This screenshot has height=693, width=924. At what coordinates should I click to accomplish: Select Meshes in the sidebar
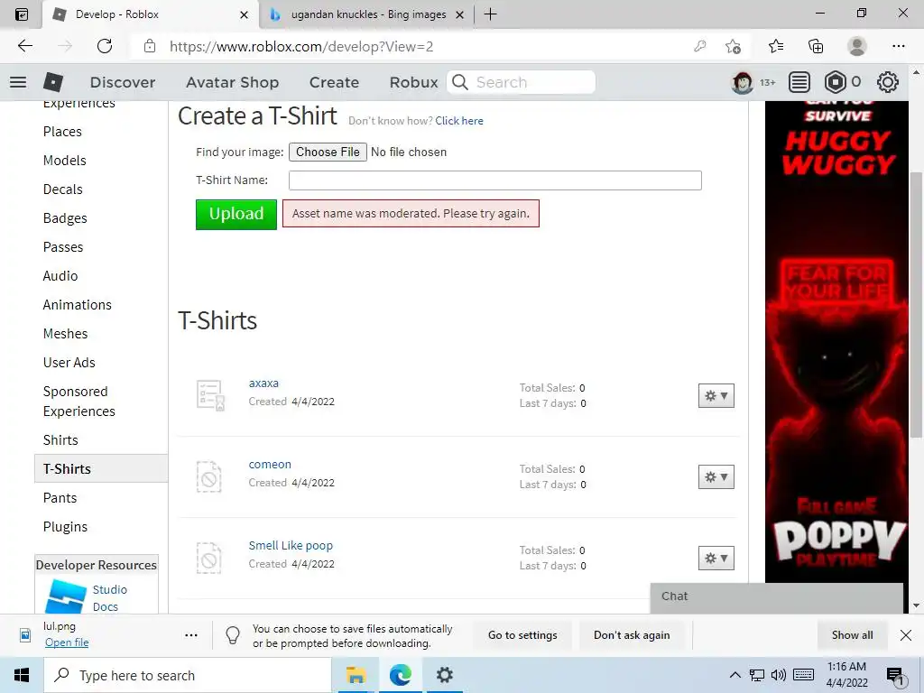coord(65,334)
